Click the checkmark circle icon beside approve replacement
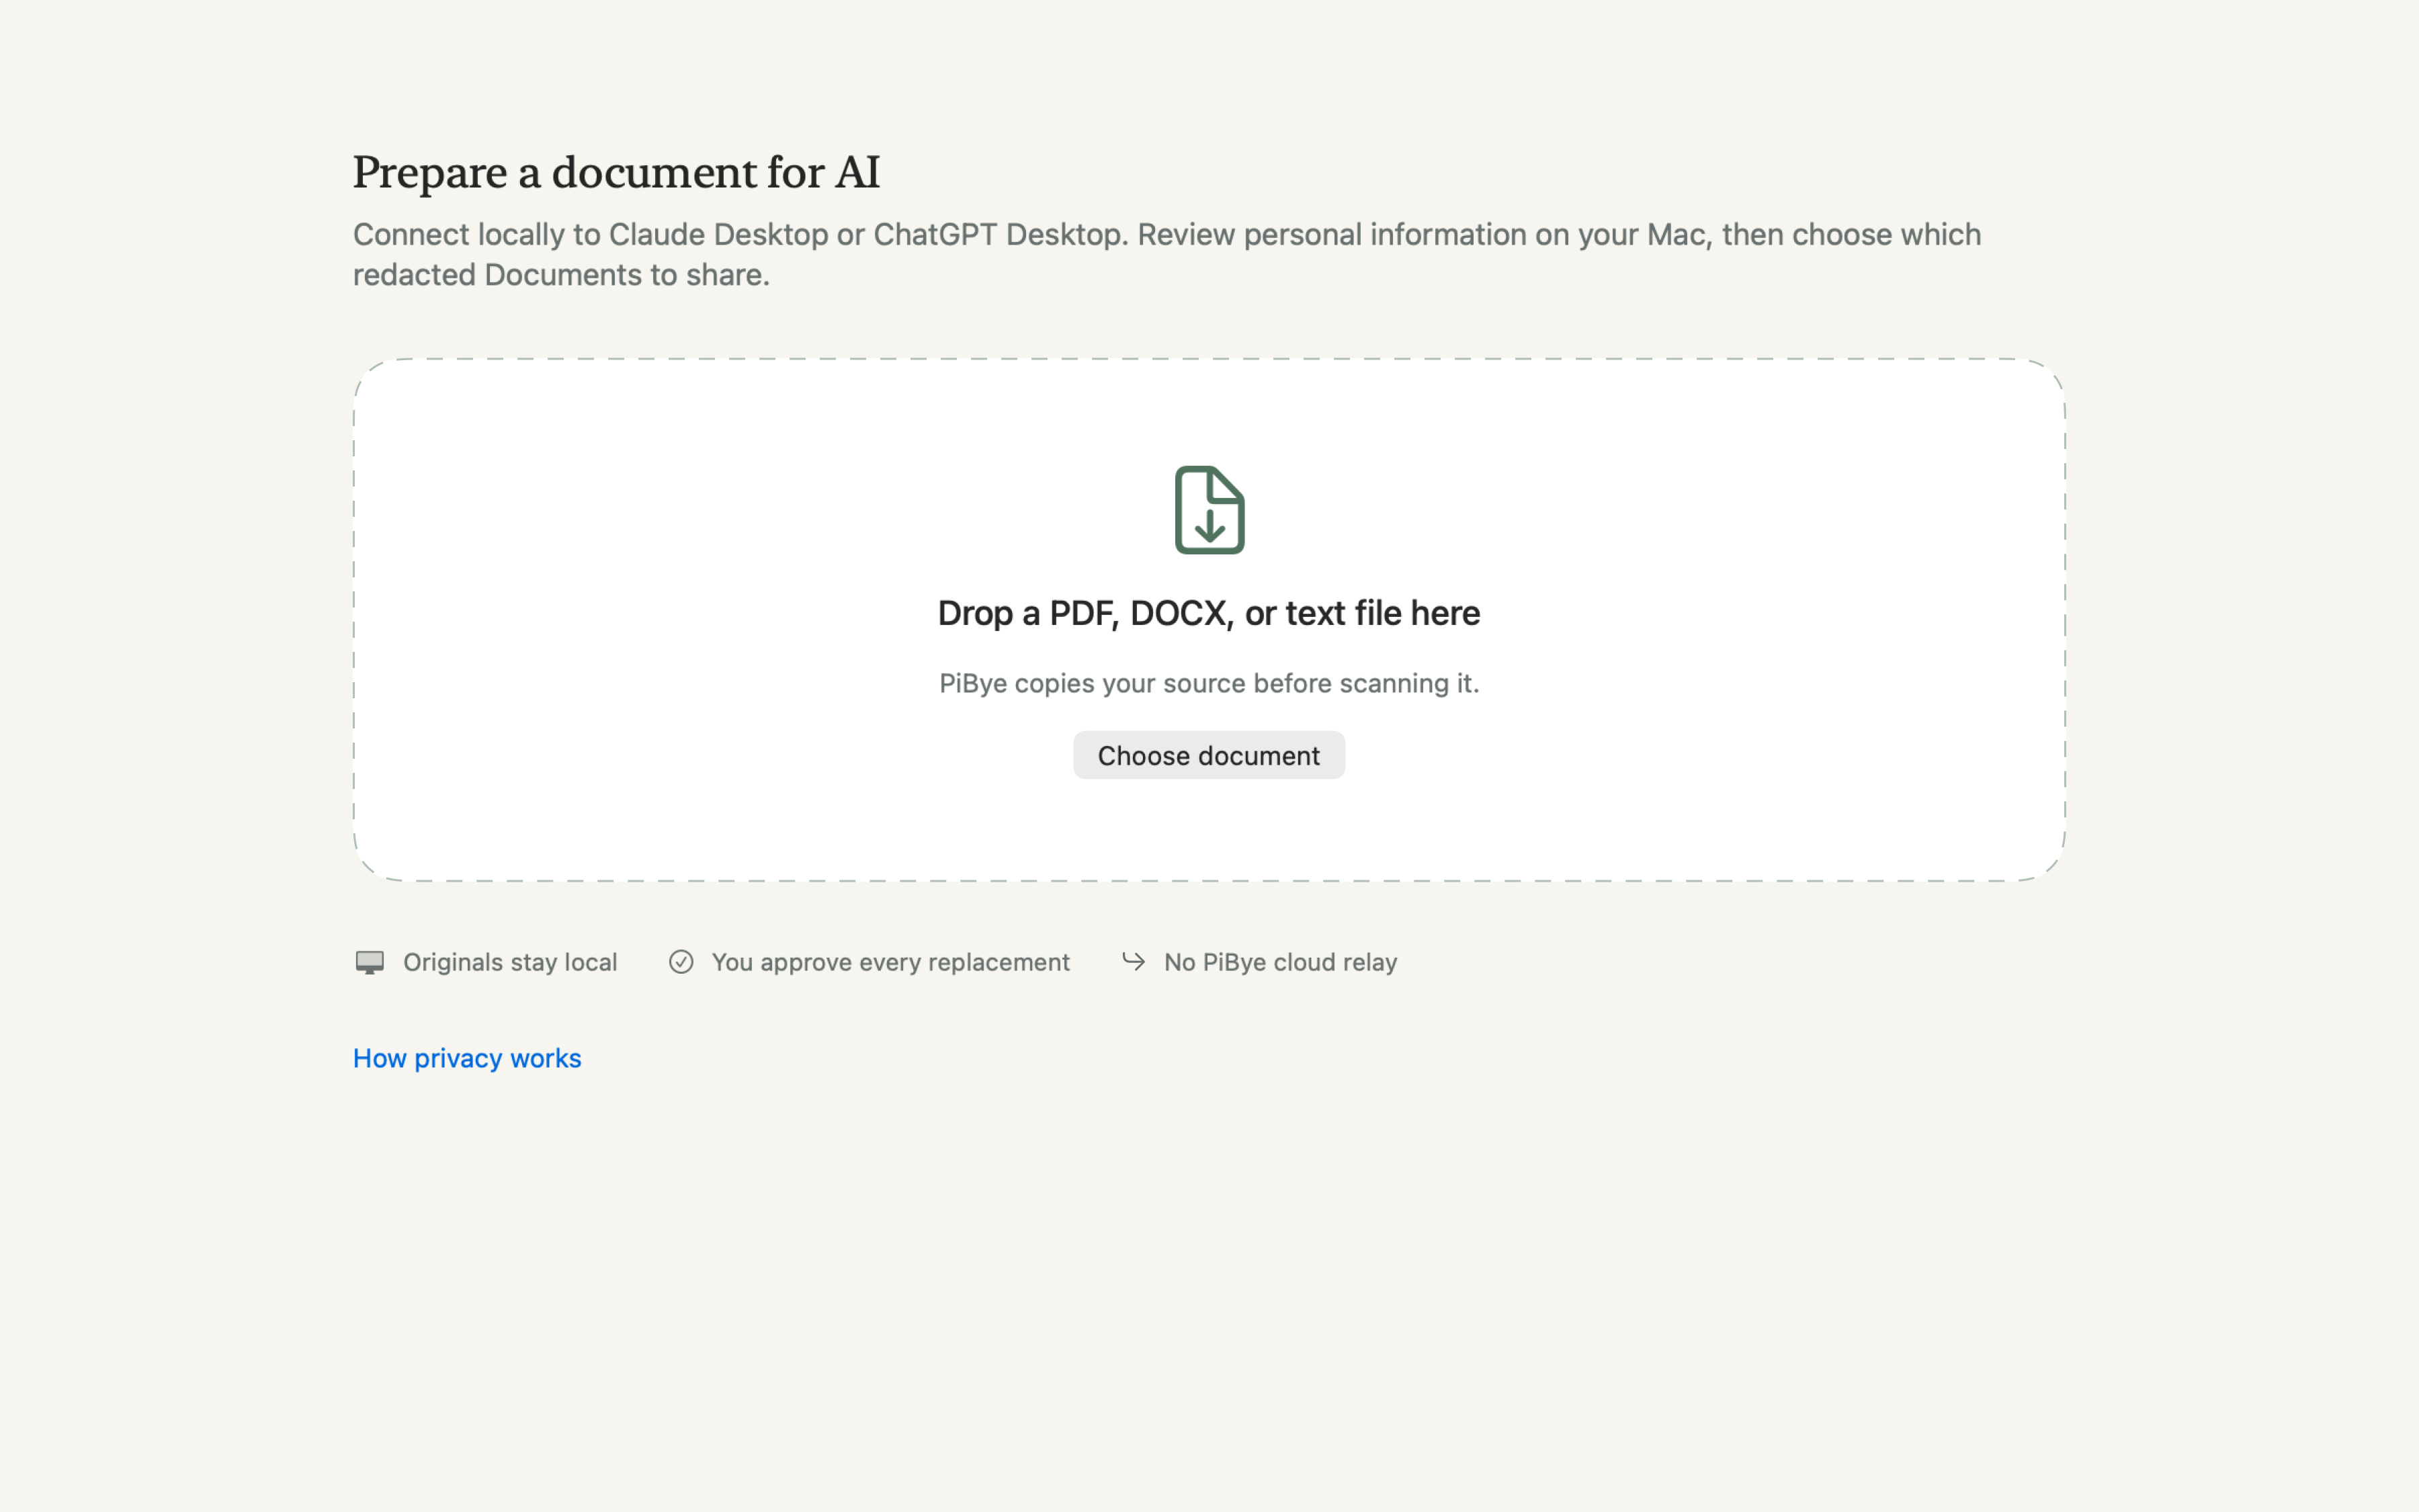The height and width of the screenshot is (1512, 2419). (681, 962)
